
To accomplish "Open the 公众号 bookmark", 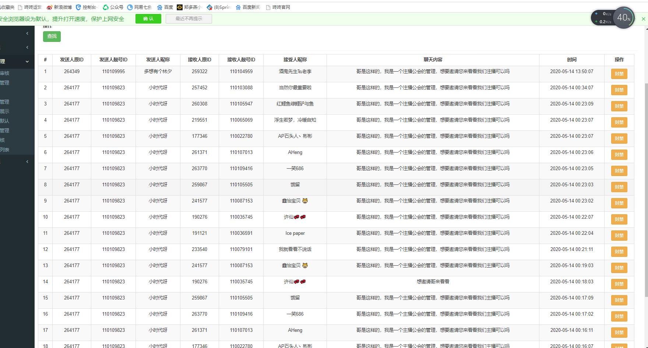I will pyautogui.click(x=113, y=7).
